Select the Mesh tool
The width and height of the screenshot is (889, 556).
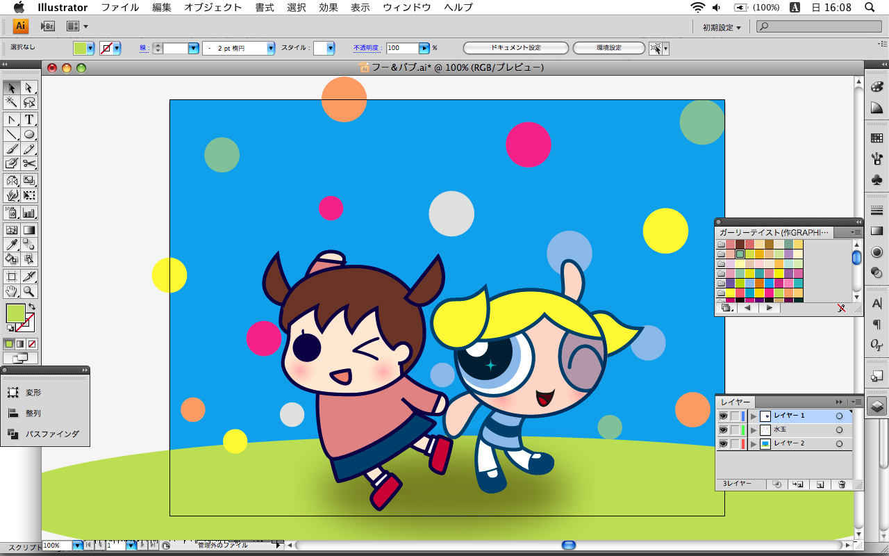pyautogui.click(x=12, y=230)
